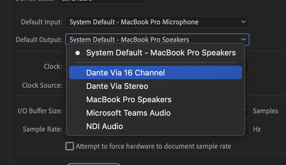Image resolution: width=286 pixels, height=165 pixels.
Task: Click the Samples unit label
Action: (266, 111)
